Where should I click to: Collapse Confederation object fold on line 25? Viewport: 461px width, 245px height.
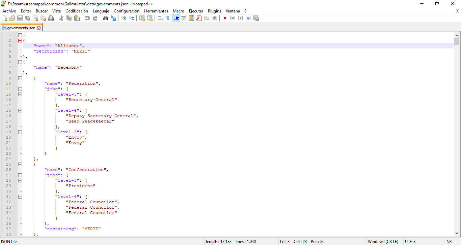click(20, 164)
